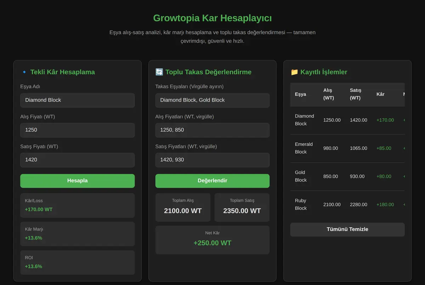This screenshot has width=425, height=285.
Task: Click the Growtopia Kar Hesaplayıcı title
Action: pyautogui.click(x=212, y=18)
